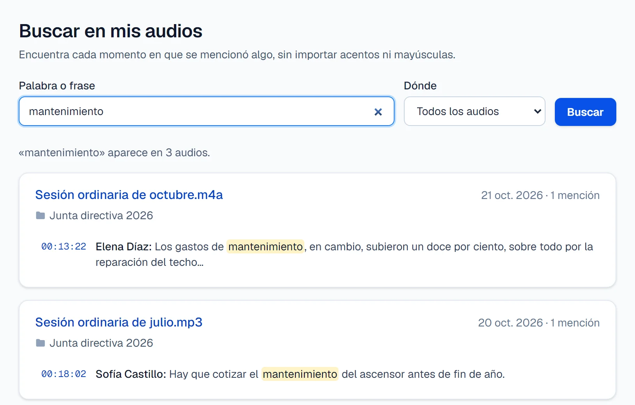
Task: Click the Buscar en mis audios heading
Action: click(111, 31)
